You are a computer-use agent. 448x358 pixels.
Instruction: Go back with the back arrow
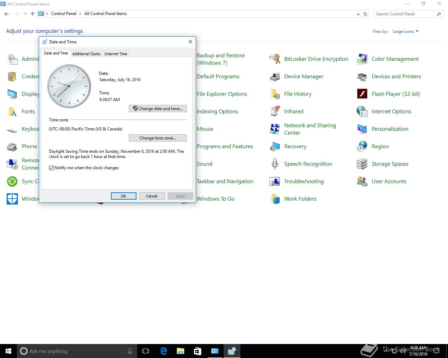click(x=7, y=14)
